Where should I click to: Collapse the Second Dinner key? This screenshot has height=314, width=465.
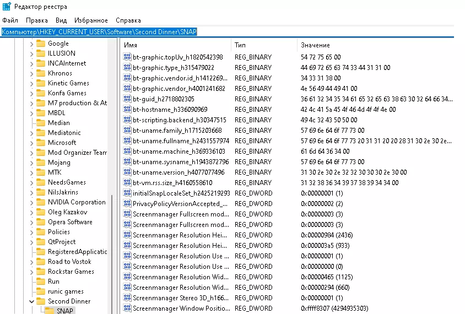31,301
